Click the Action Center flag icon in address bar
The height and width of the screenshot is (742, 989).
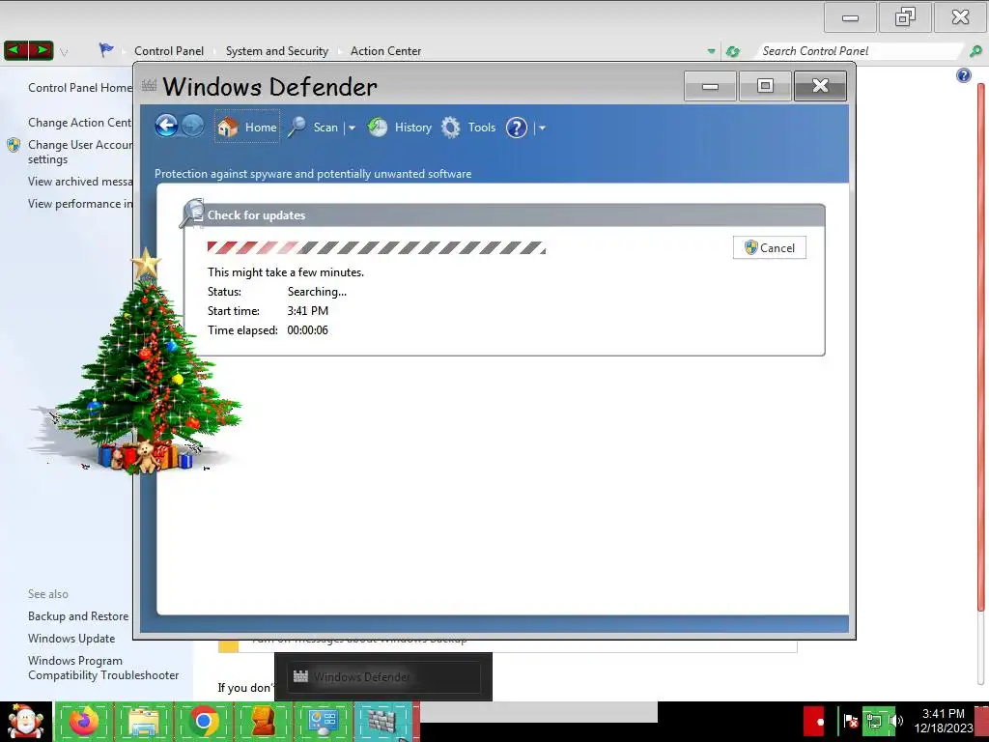coord(106,50)
